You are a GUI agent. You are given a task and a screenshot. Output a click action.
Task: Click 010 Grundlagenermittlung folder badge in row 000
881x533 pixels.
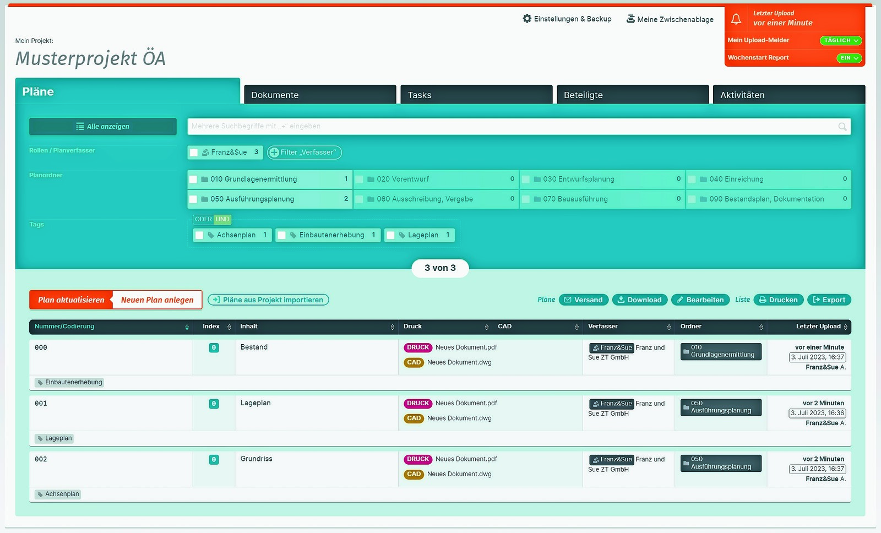721,351
